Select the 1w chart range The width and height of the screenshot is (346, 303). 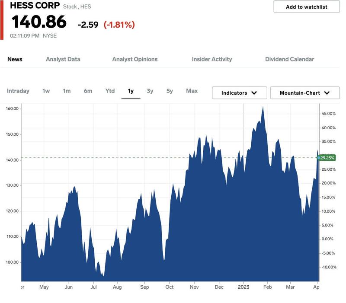click(x=46, y=91)
